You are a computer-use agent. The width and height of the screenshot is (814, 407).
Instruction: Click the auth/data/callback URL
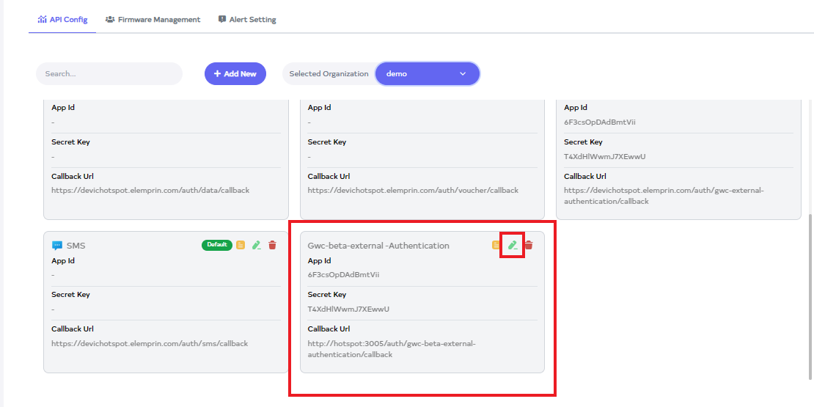(x=150, y=190)
